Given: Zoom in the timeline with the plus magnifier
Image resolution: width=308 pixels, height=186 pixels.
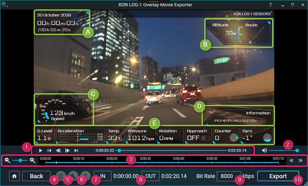Looking at the screenshot, I should point(33,161).
